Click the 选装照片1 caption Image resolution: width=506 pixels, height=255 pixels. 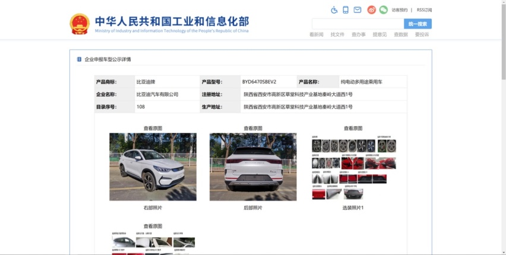pyautogui.click(x=353, y=208)
